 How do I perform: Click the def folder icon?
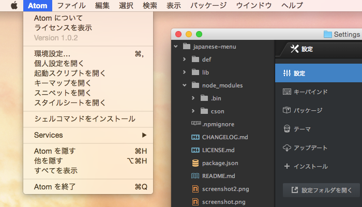[195, 59]
